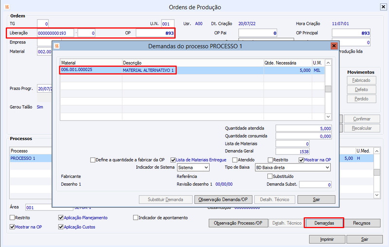Image resolution: width=389 pixels, height=247 pixels.
Task: Uncheck Aplicação Planejamento
Action: [61, 217]
